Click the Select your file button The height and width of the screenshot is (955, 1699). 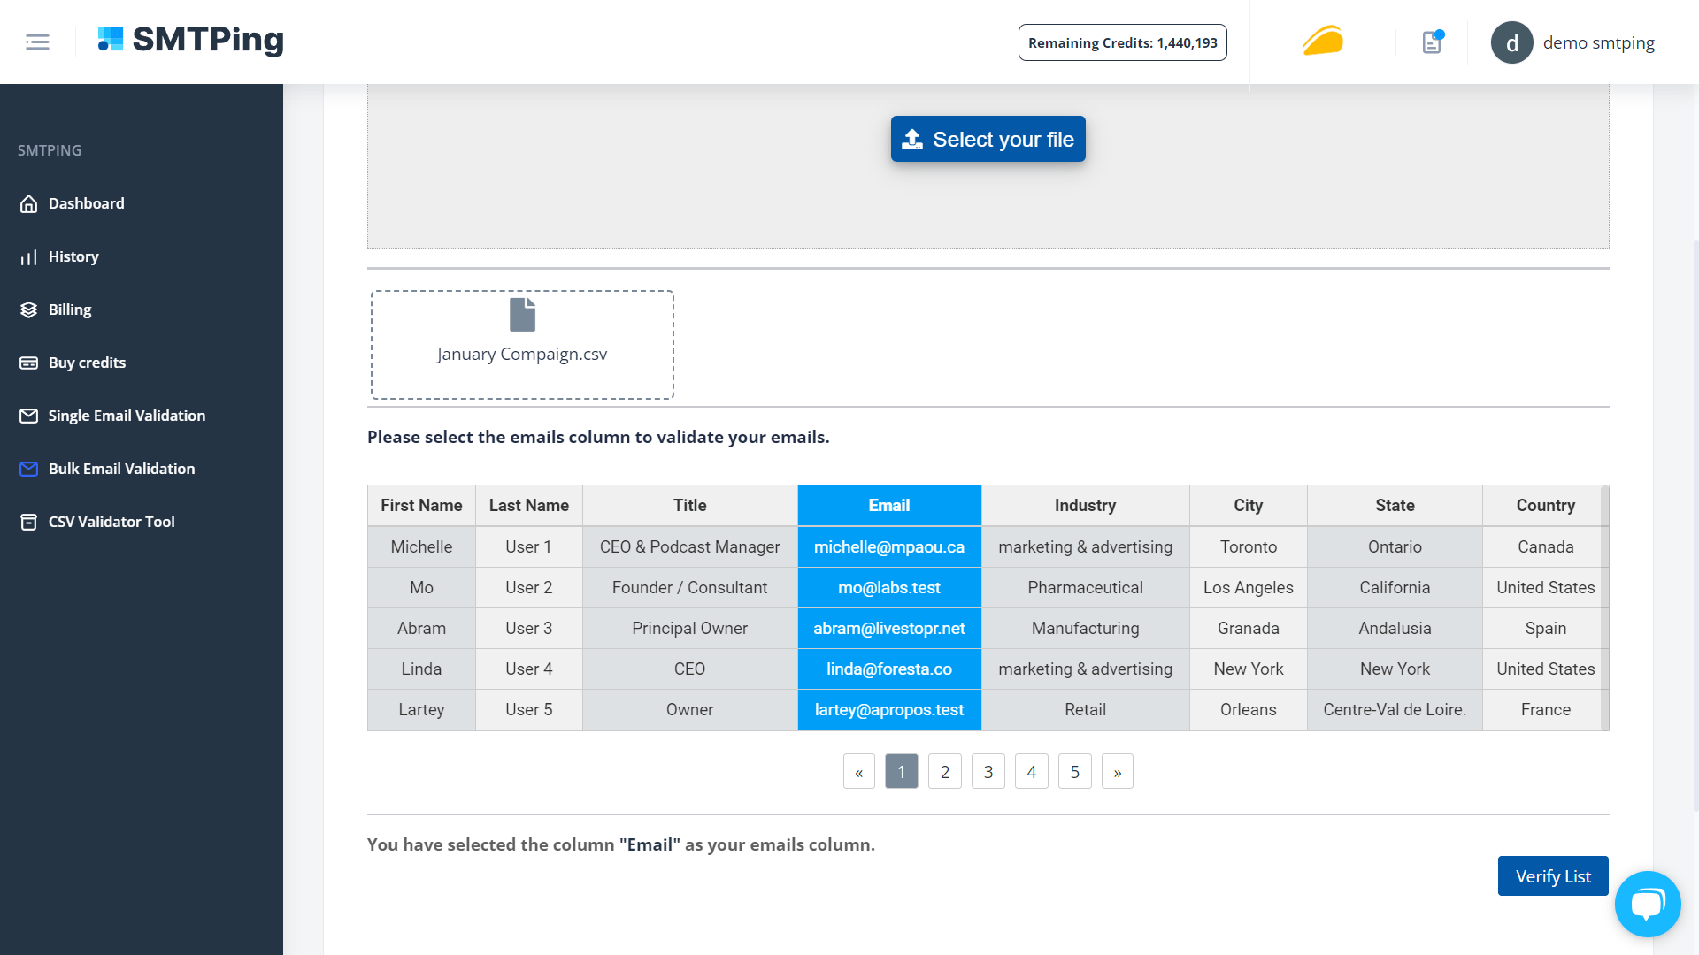(x=988, y=139)
